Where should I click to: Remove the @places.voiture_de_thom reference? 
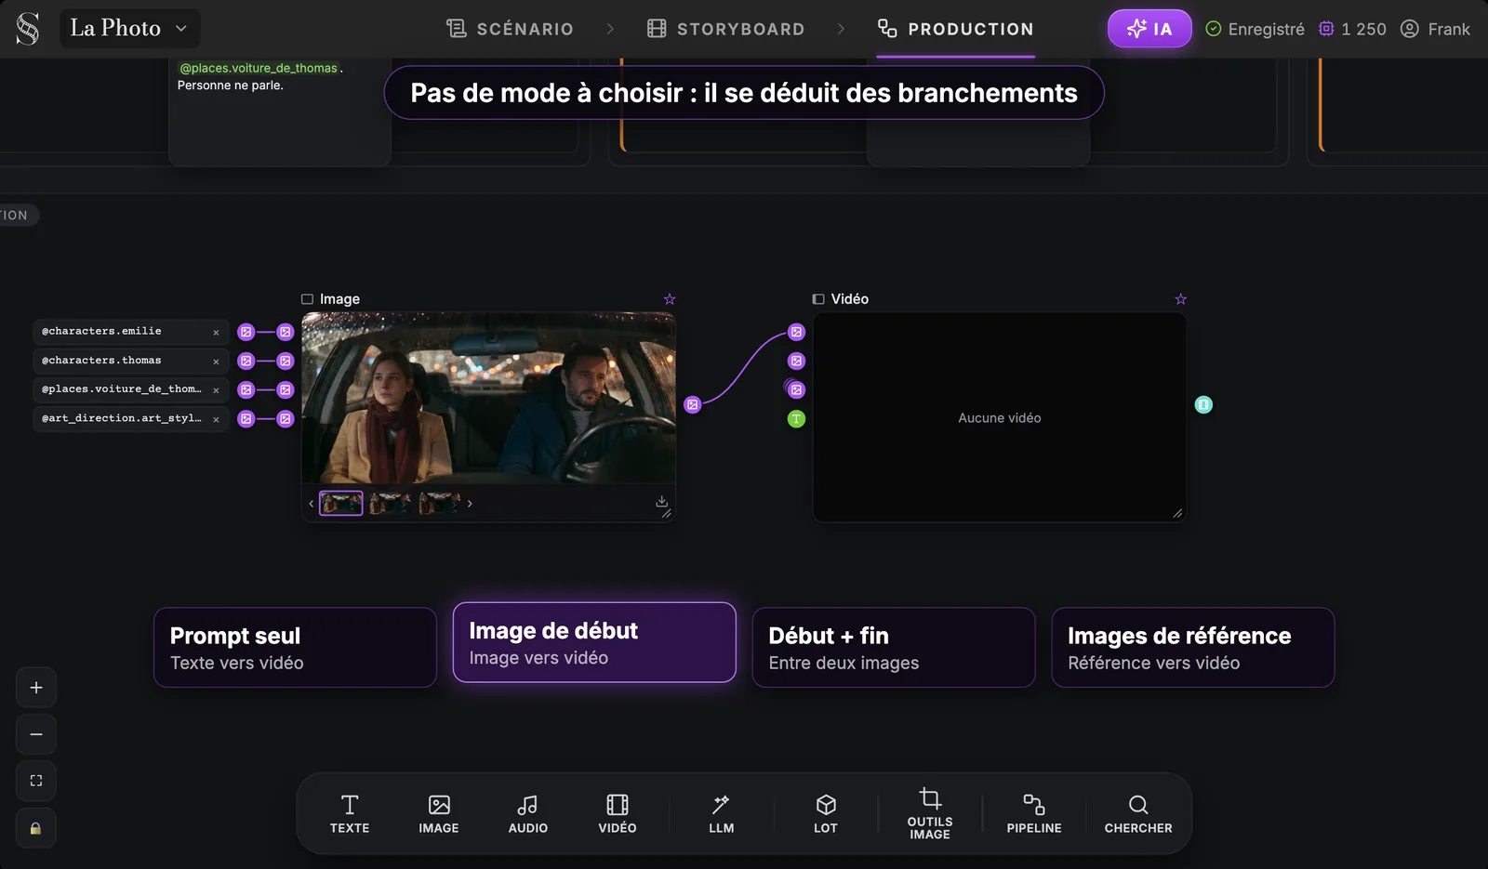216,390
